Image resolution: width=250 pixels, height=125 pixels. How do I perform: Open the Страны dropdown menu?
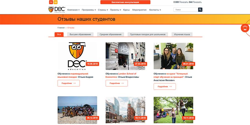click(x=103, y=10)
